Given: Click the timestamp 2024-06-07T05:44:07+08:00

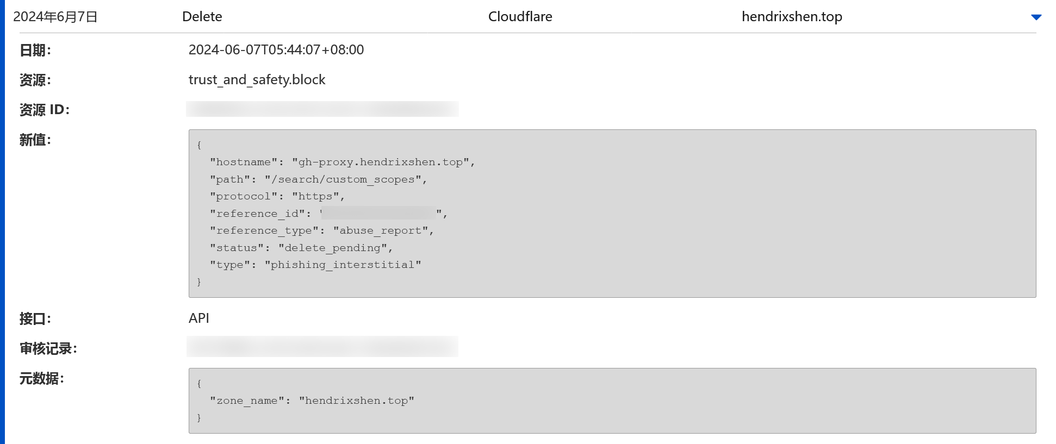Looking at the screenshot, I should tap(276, 50).
